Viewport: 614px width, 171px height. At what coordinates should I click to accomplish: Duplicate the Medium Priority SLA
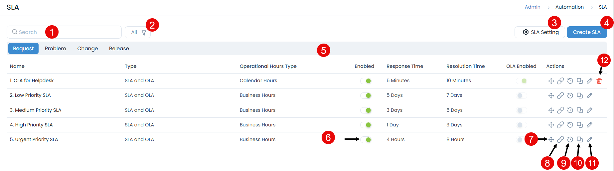580,110
